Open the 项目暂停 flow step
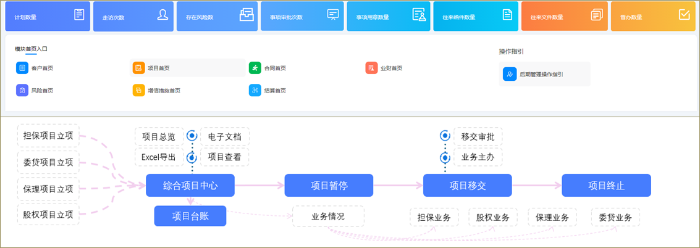 329,185
